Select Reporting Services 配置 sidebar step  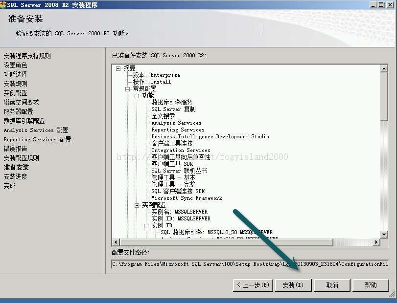[37, 139]
